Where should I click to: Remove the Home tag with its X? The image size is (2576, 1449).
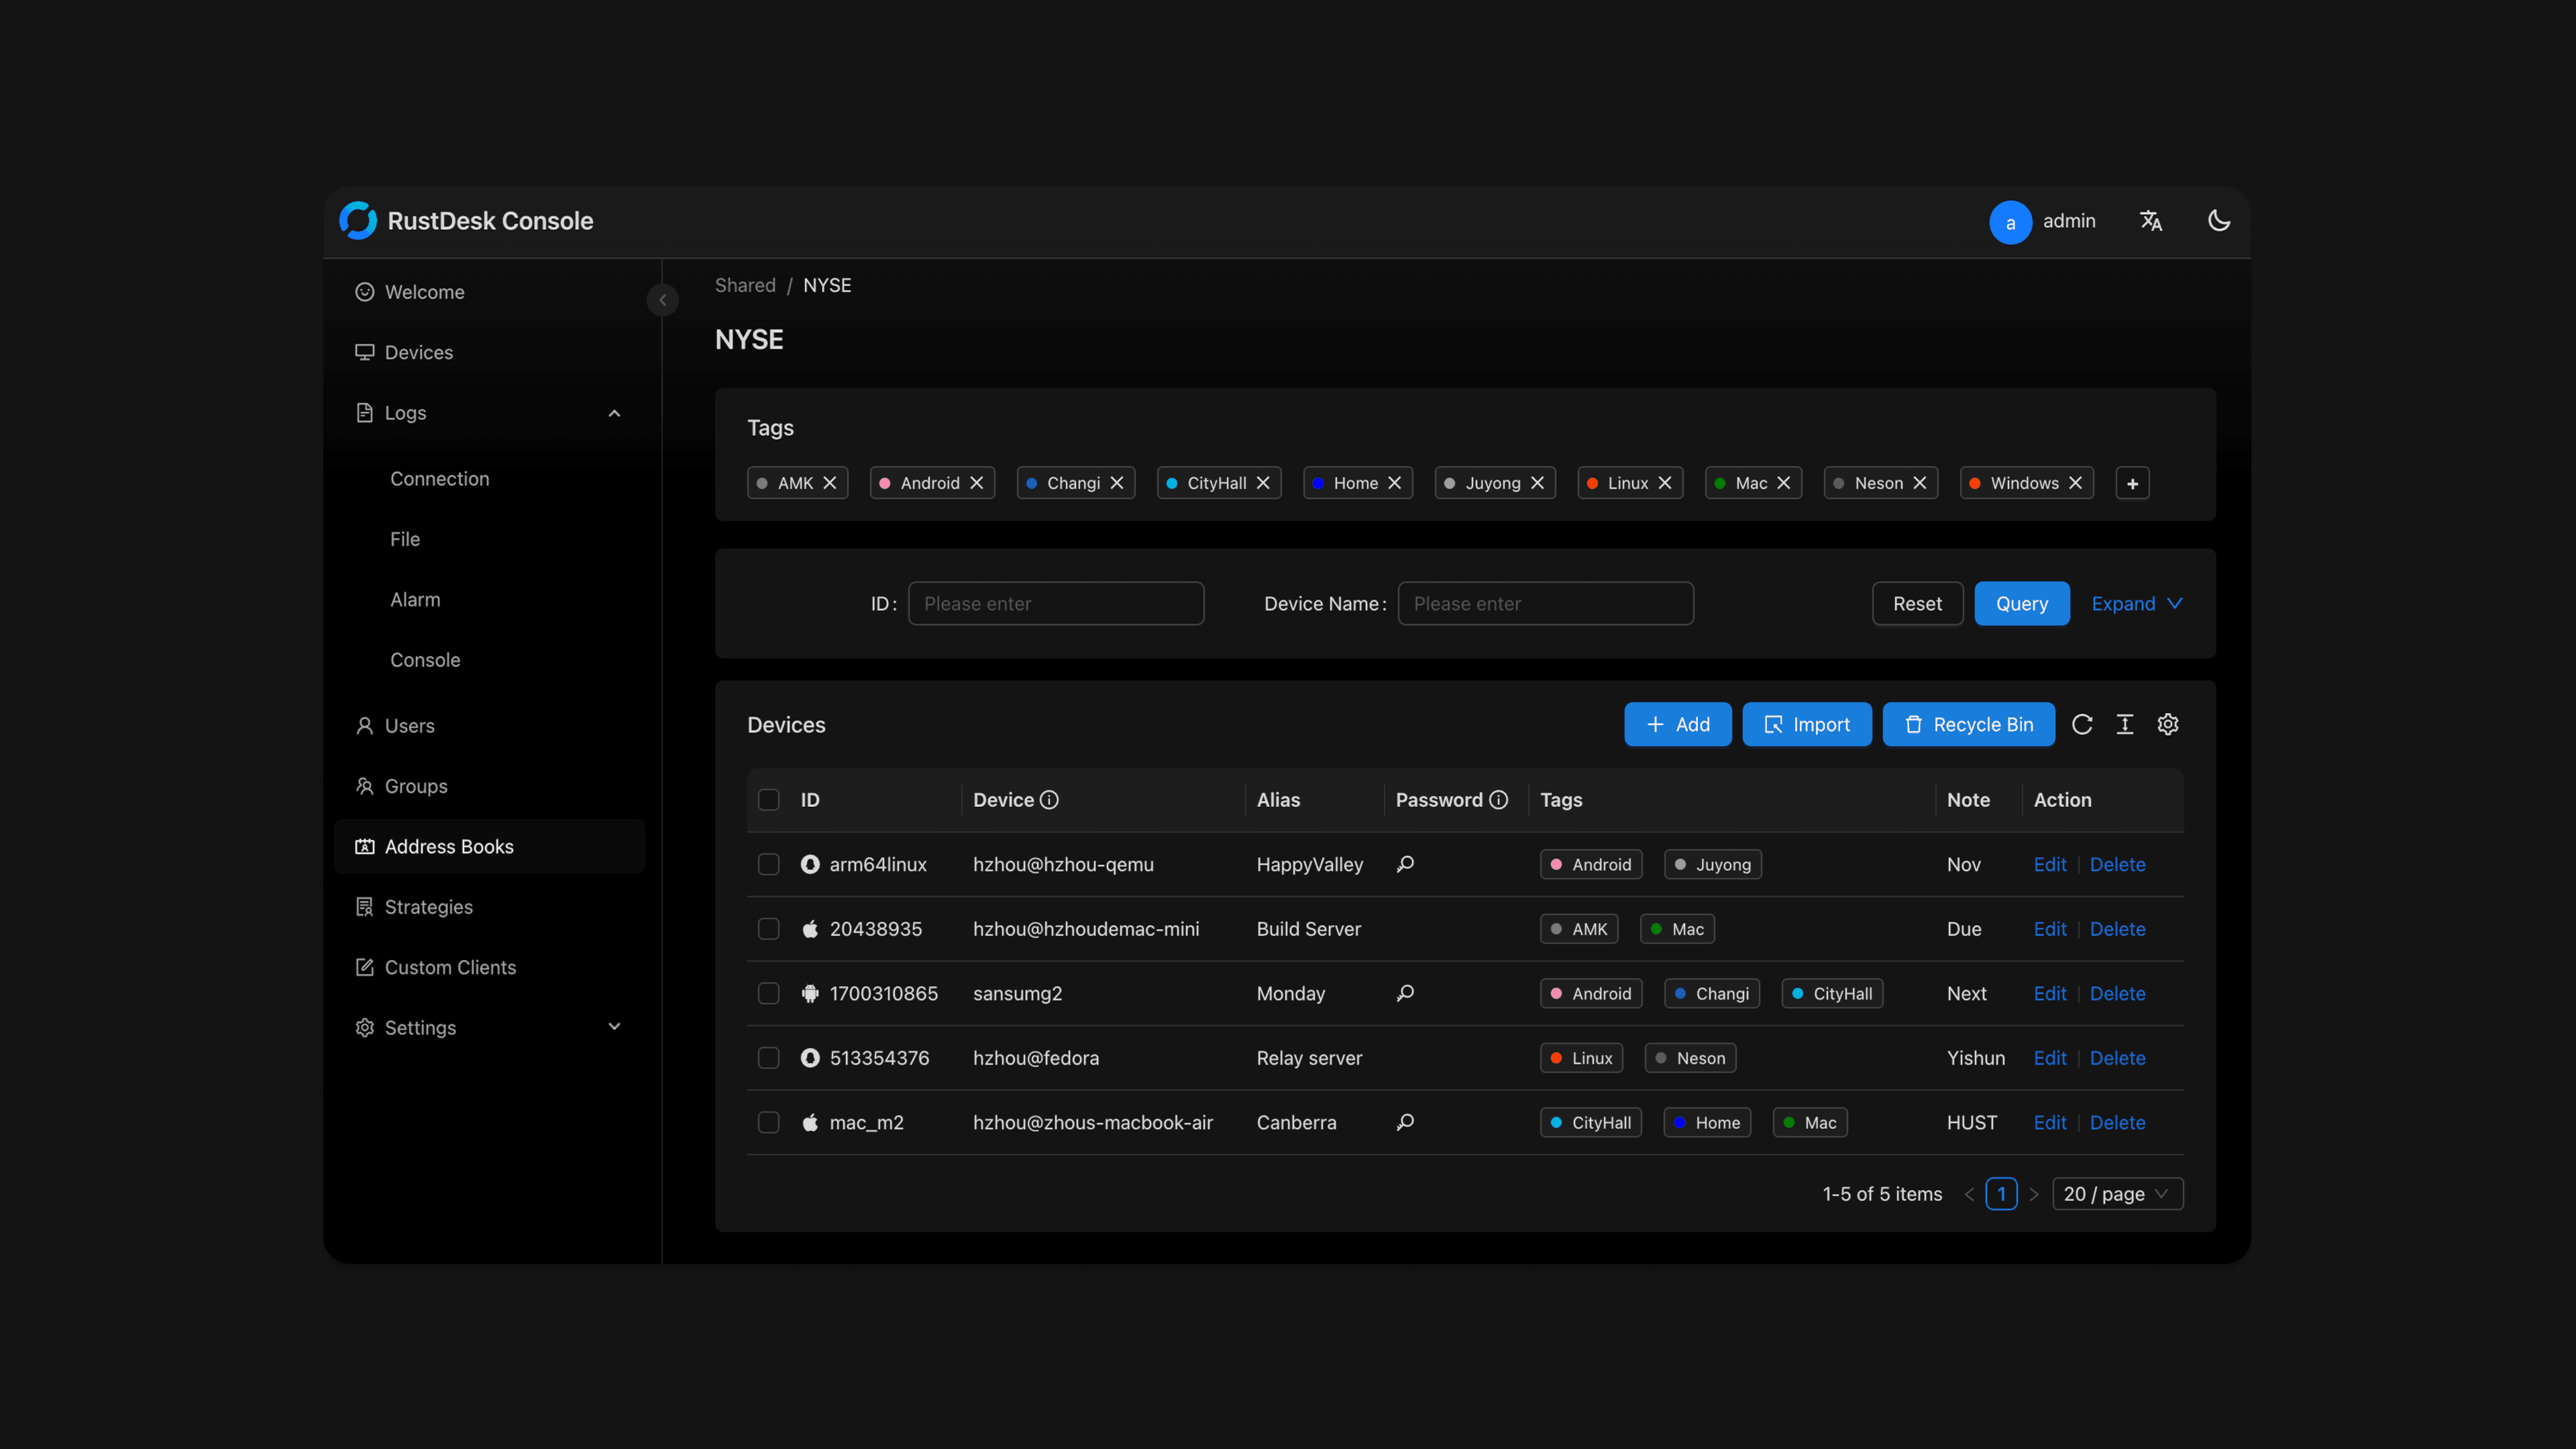point(1395,483)
